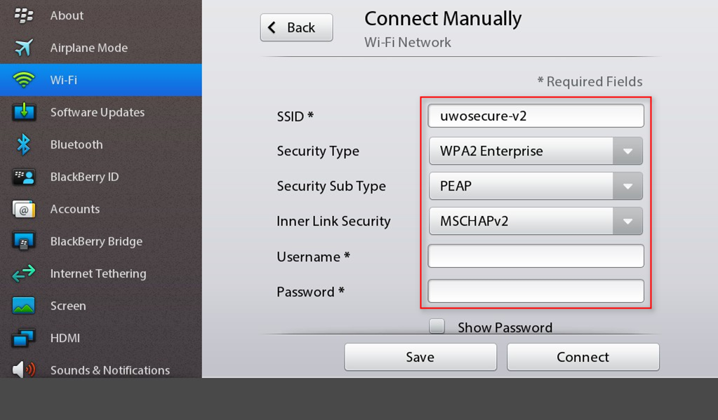The image size is (718, 420).
Task: Click the Connect button
Action: (583, 357)
